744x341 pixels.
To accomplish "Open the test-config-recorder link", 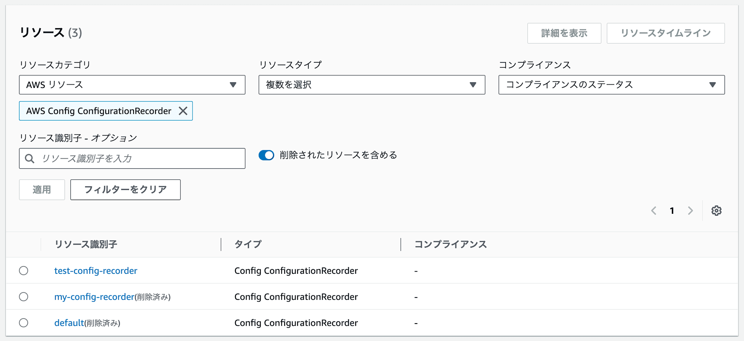I will pos(96,270).
